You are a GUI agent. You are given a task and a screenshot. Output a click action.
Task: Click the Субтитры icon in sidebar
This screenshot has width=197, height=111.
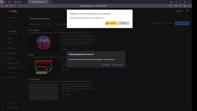point(3,58)
